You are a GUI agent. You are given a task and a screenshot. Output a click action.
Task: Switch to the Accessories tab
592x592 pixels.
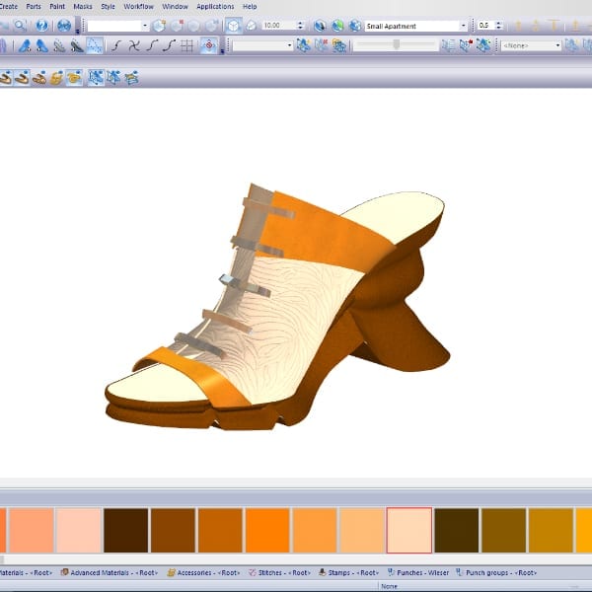coord(204,572)
